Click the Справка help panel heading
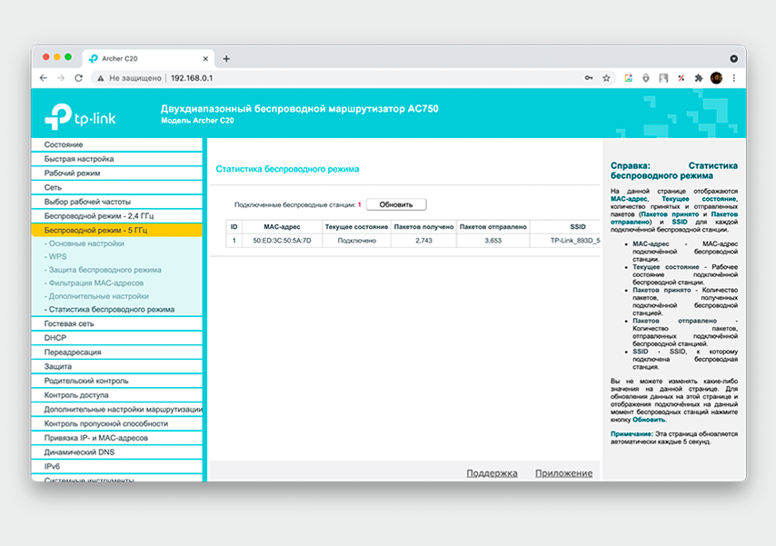 click(x=674, y=171)
